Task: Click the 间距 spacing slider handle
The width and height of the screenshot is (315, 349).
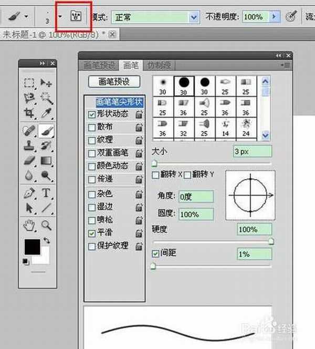Action: click(153, 265)
